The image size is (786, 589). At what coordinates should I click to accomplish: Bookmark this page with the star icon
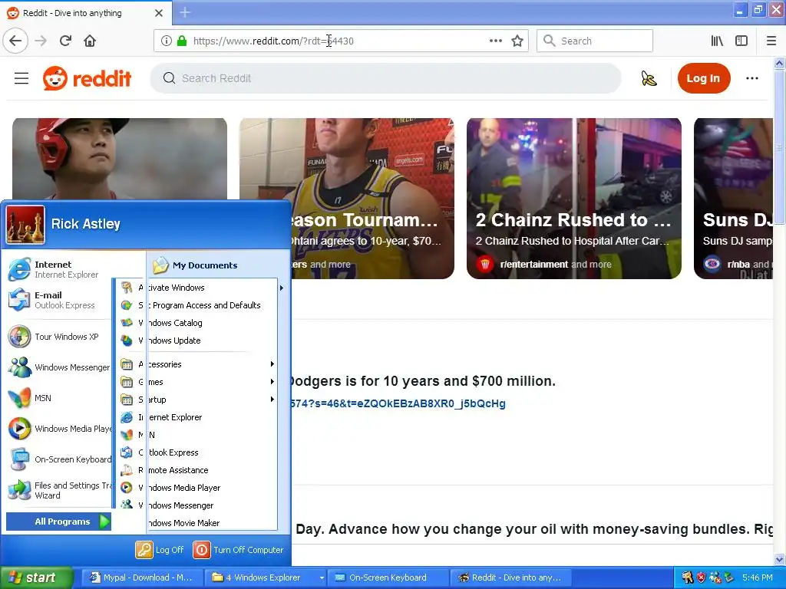tap(517, 41)
